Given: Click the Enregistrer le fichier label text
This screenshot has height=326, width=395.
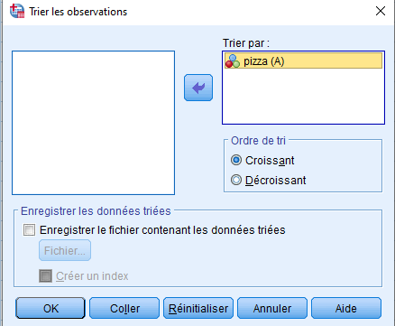Looking at the screenshot, I should click(x=162, y=230).
